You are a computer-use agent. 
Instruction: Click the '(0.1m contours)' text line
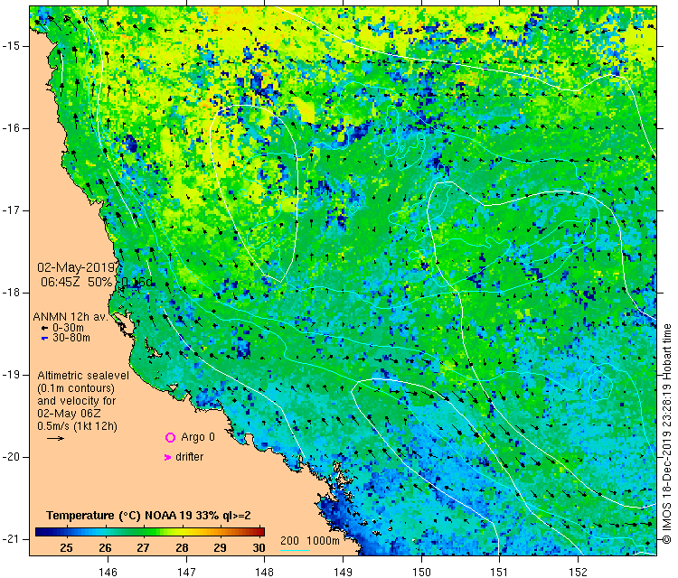tap(76, 388)
